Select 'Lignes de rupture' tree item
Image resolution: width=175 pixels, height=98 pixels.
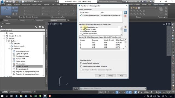[x=22, y=54]
